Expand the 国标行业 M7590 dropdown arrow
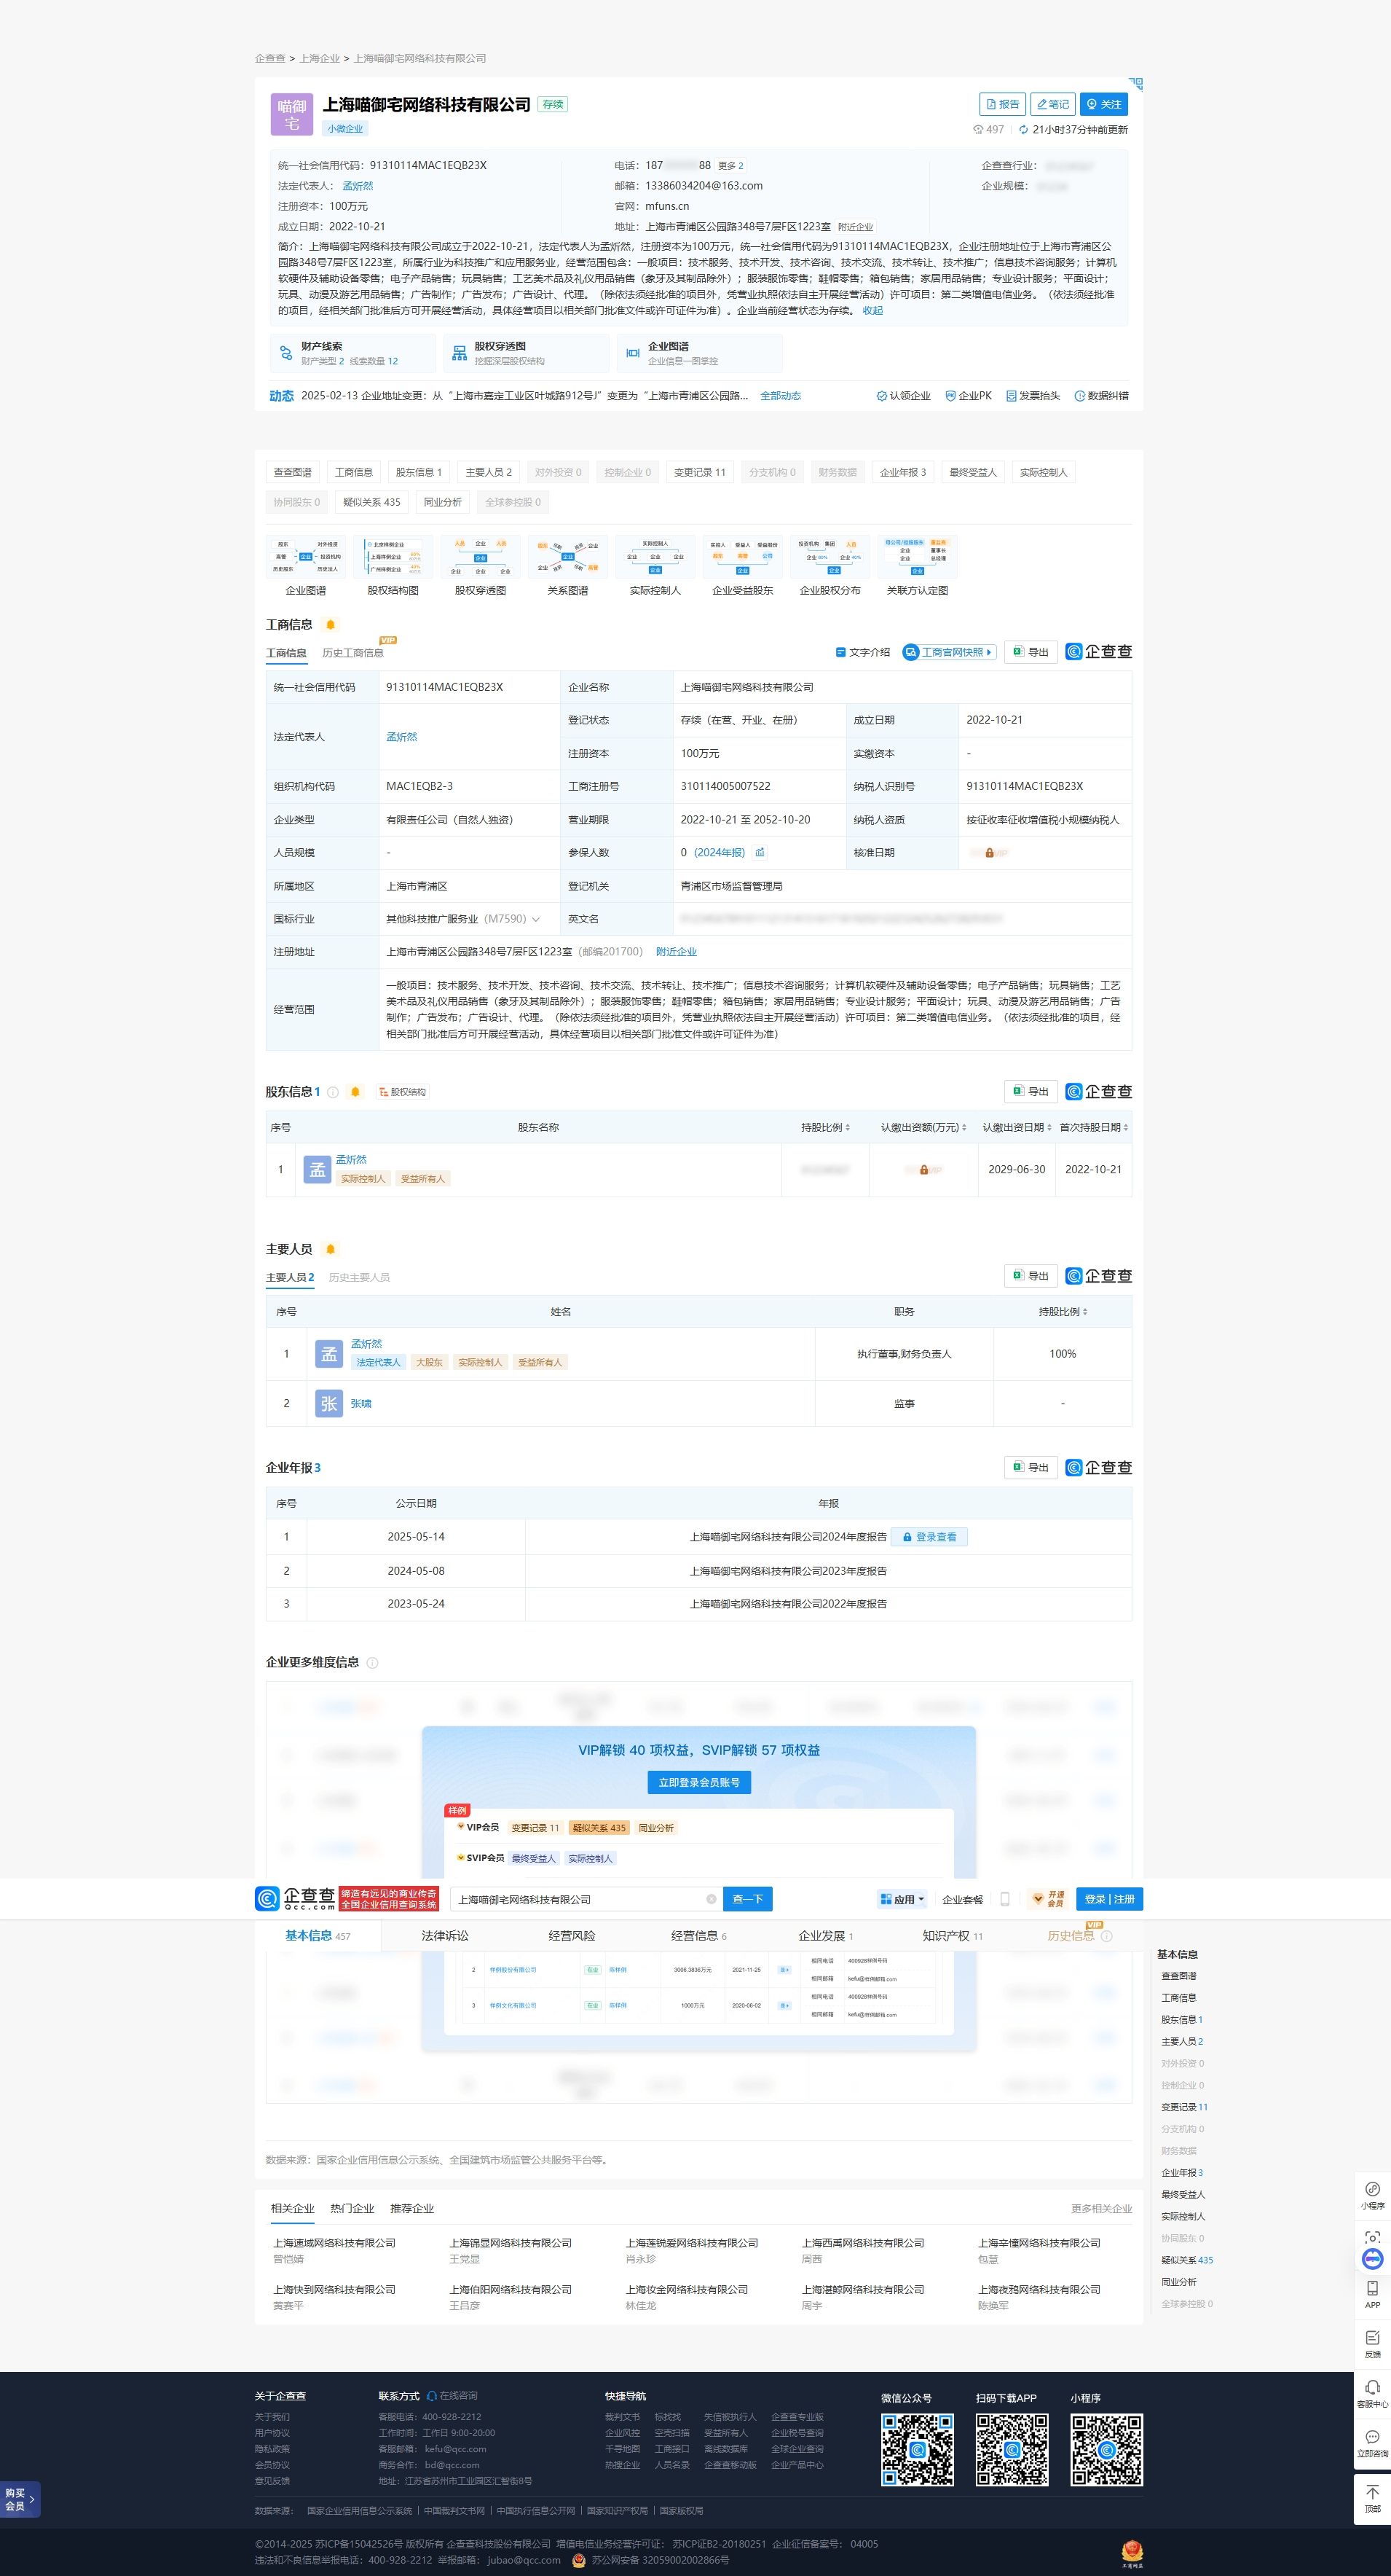 pos(535,919)
